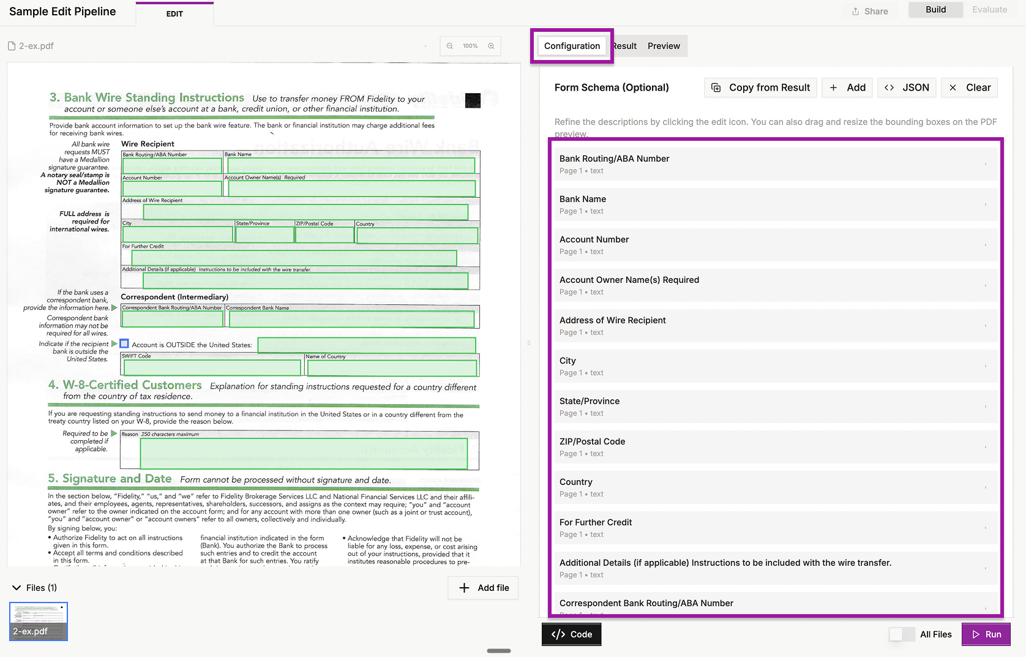Image resolution: width=1026 pixels, height=657 pixels.
Task: Click the Correspondent Bank Name field on PDF
Action: (351, 319)
